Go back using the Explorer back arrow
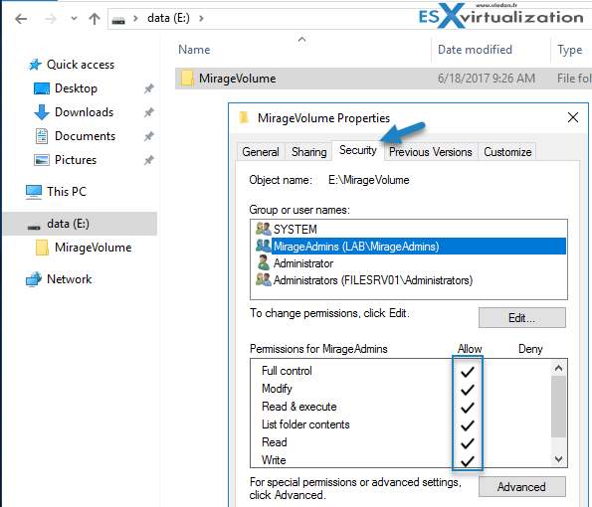Screen dimensions: 592x507 point(21,19)
